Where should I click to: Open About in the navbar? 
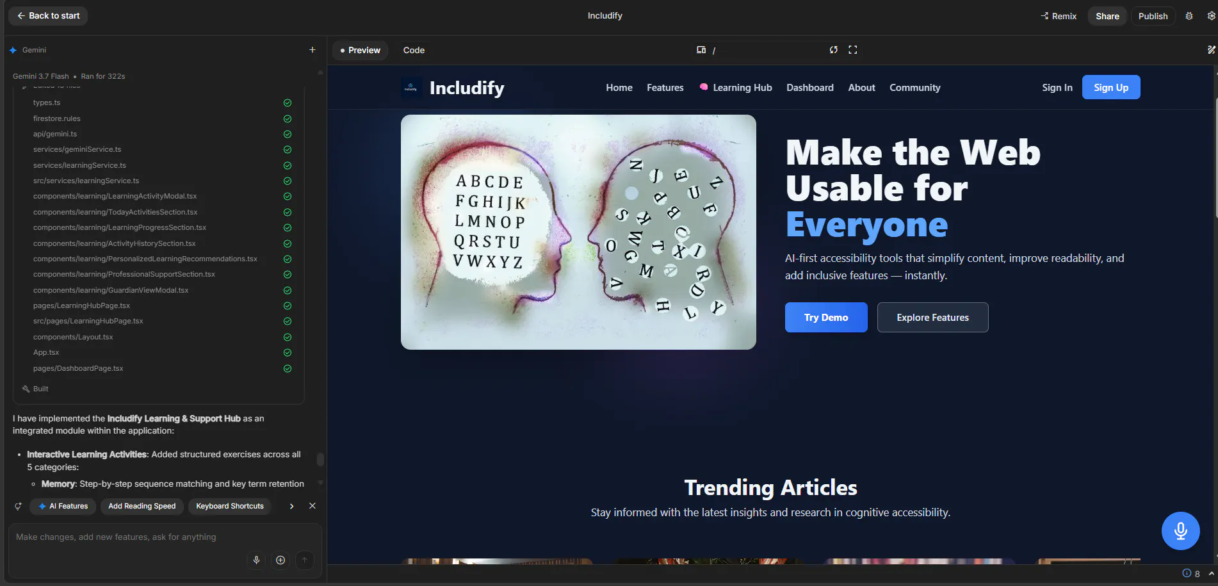[861, 88]
